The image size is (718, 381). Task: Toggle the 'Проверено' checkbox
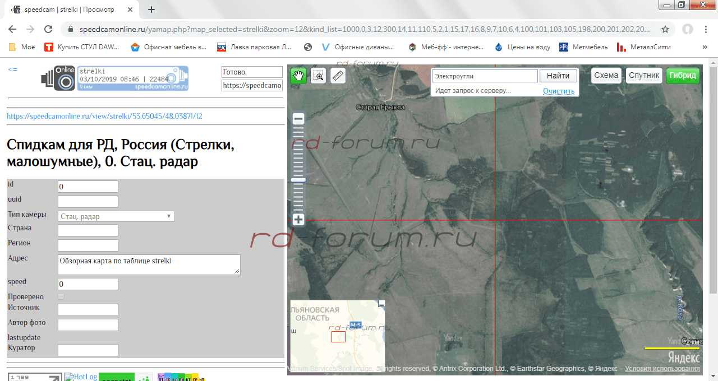click(61, 296)
